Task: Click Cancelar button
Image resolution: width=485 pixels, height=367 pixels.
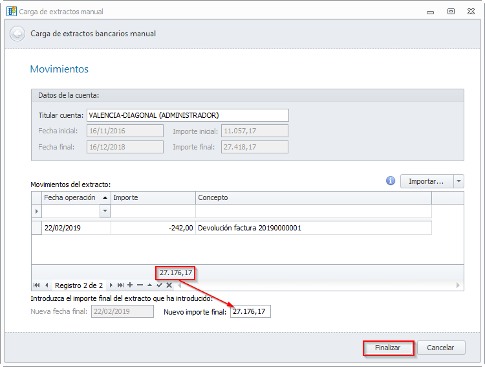Action: pyautogui.click(x=441, y=348)
